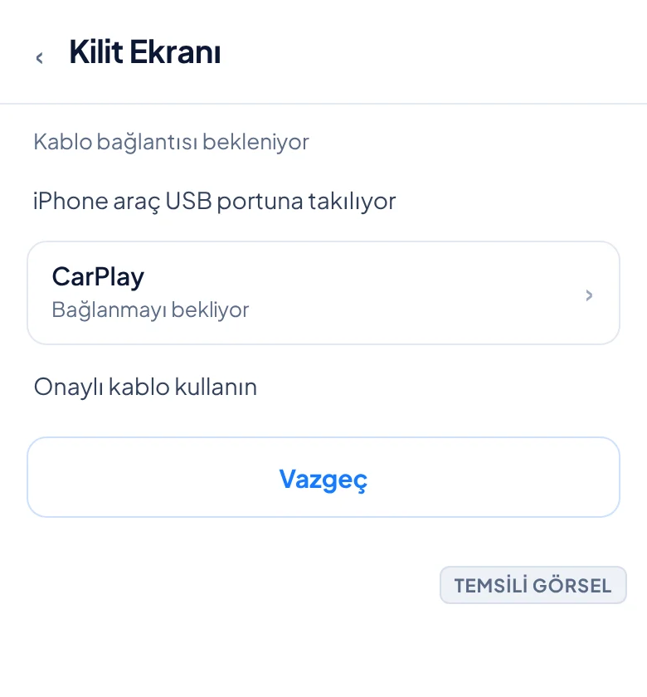Image resolution: width=647 pixels, height=697 pixels.
Task: Click the Kablo bağlantısı bekleniyor label
Action: coord(171,143)
